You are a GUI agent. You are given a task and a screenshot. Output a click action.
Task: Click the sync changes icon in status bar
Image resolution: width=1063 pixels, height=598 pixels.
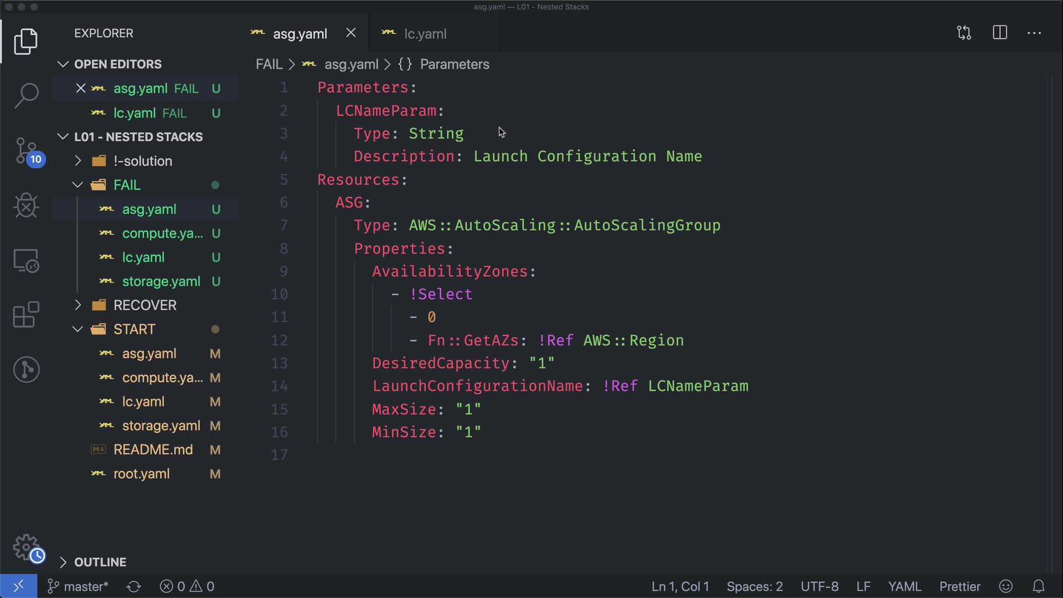133,586
